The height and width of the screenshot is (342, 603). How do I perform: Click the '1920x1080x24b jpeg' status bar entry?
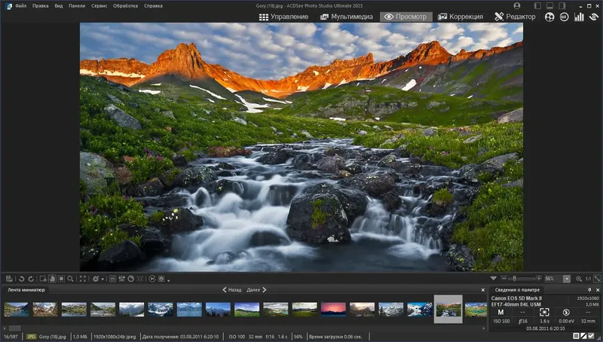point(115,337)
